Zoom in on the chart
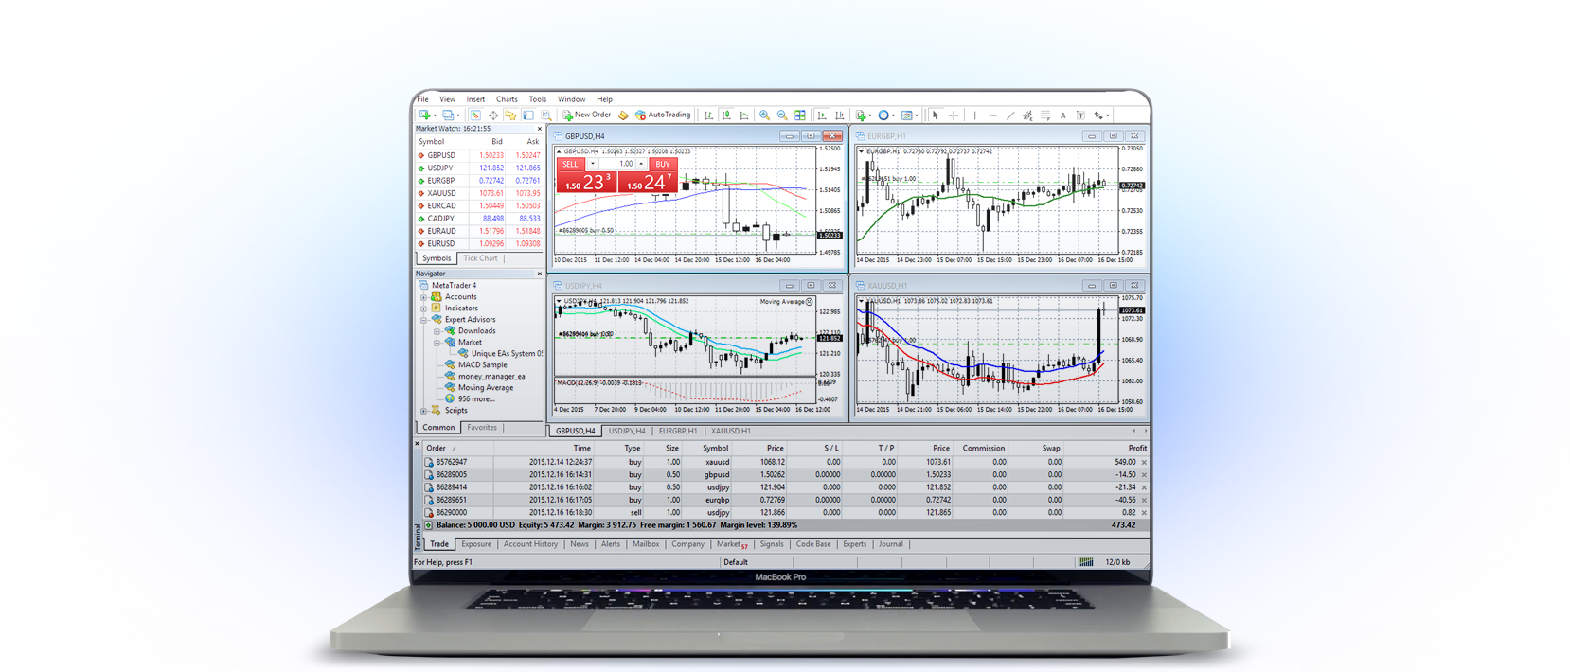The image size is (1570, 672). click(x=764, y=115)
